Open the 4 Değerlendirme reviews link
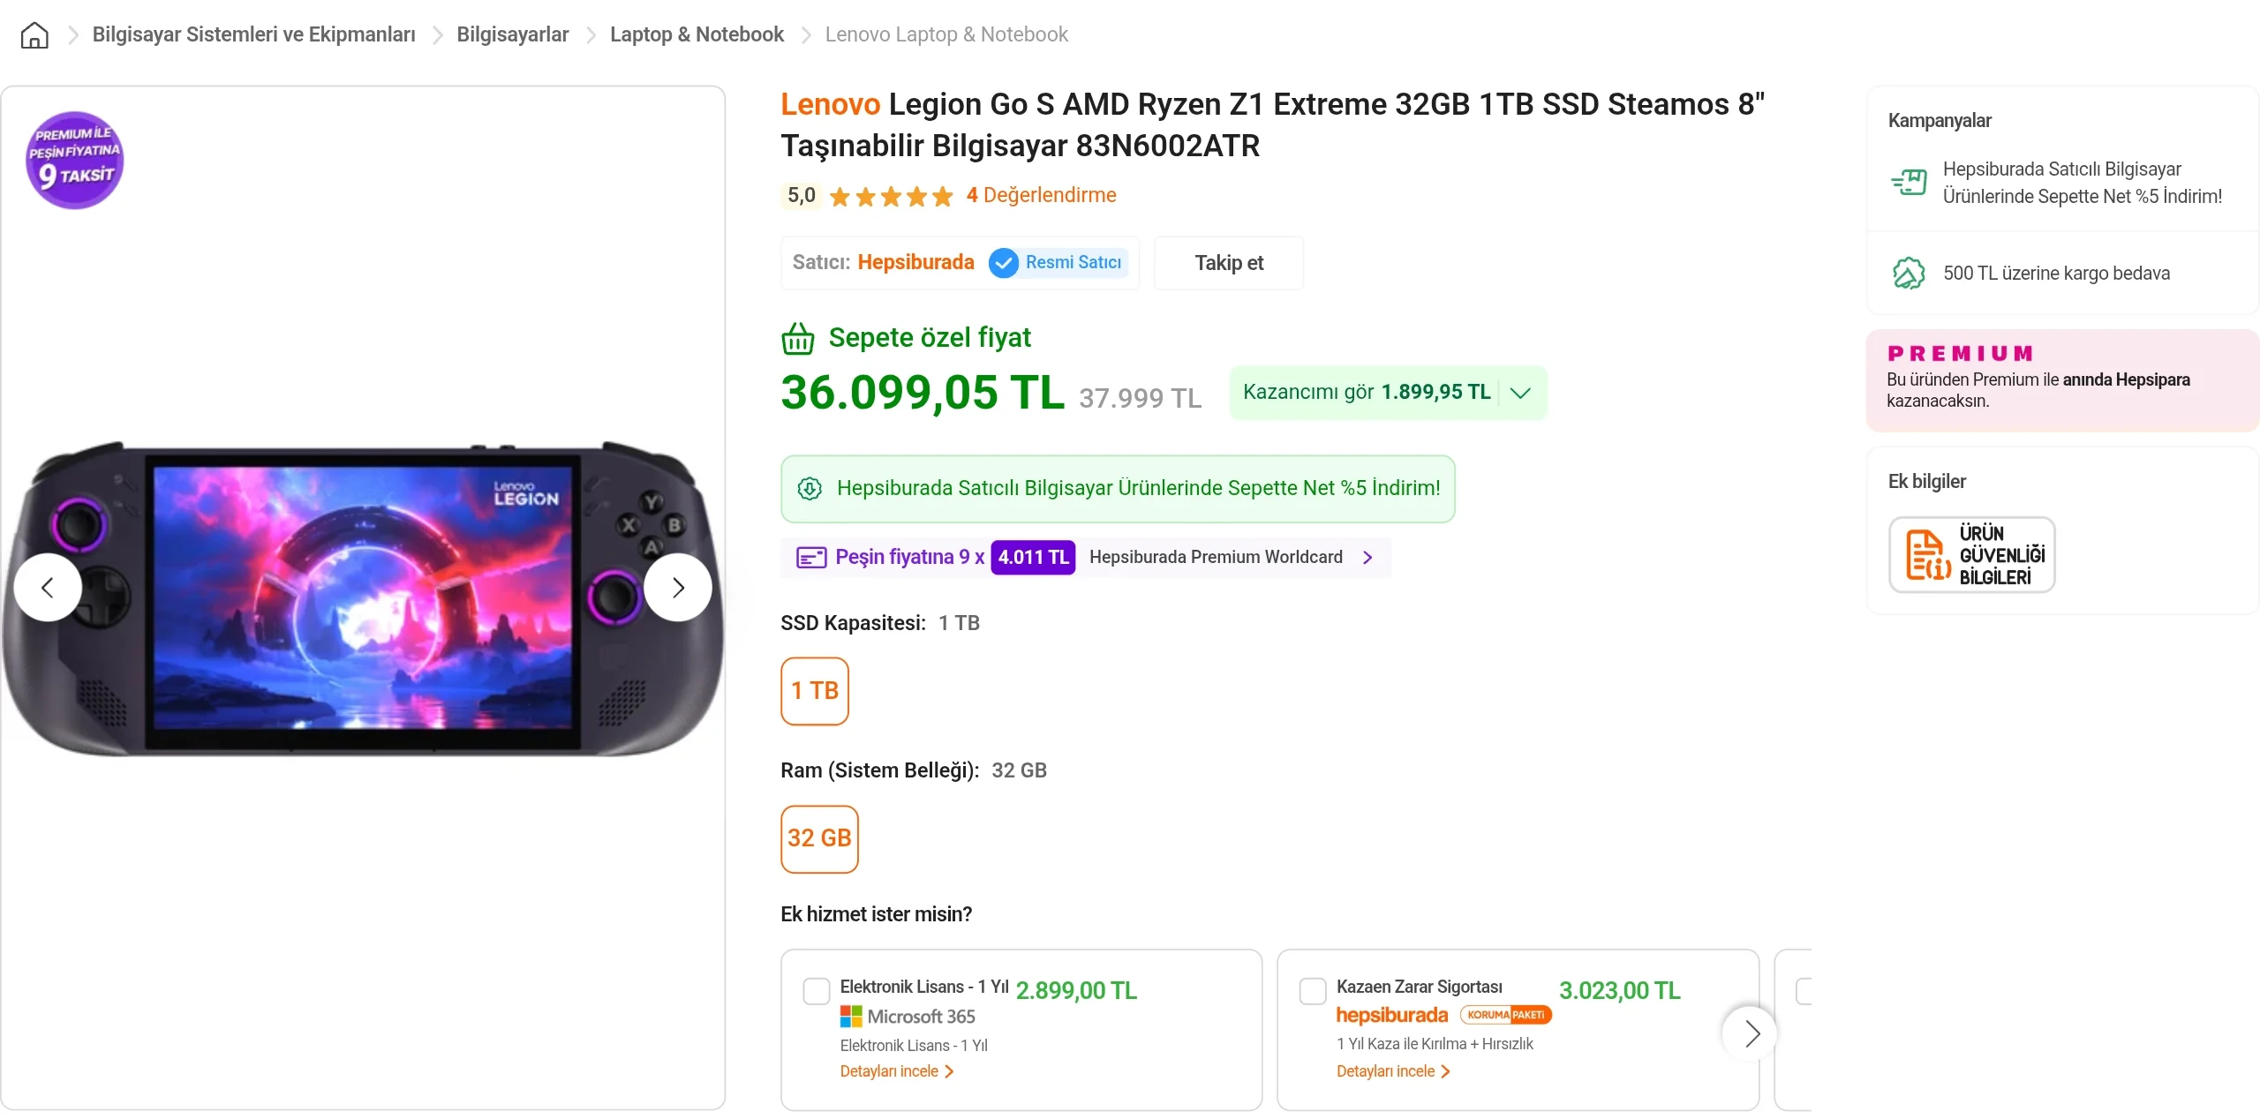Image resolution: width=2260 pixels, height=1119 pixels. (1041, 195)
